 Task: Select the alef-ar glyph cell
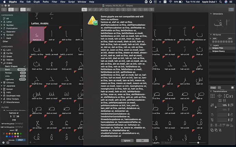tap(52, 34)
